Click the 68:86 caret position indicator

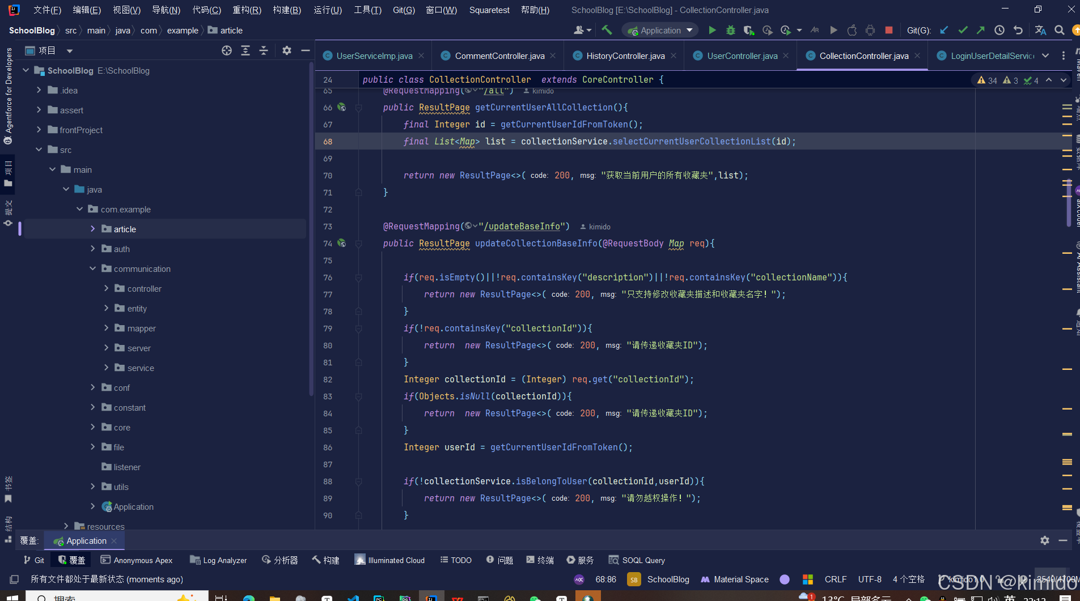click(x=606, y=579)
